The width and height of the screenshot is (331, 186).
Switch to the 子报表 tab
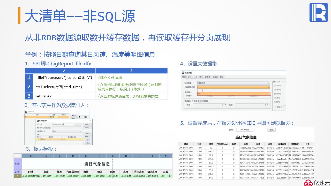(215, 77)
